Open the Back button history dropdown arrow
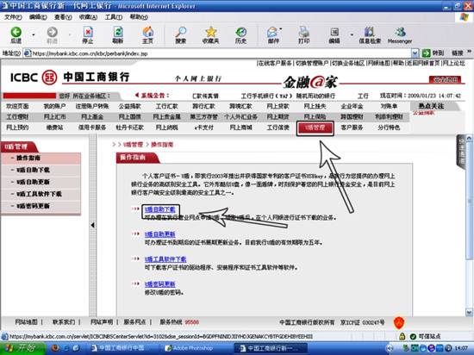 pos(34,35)
